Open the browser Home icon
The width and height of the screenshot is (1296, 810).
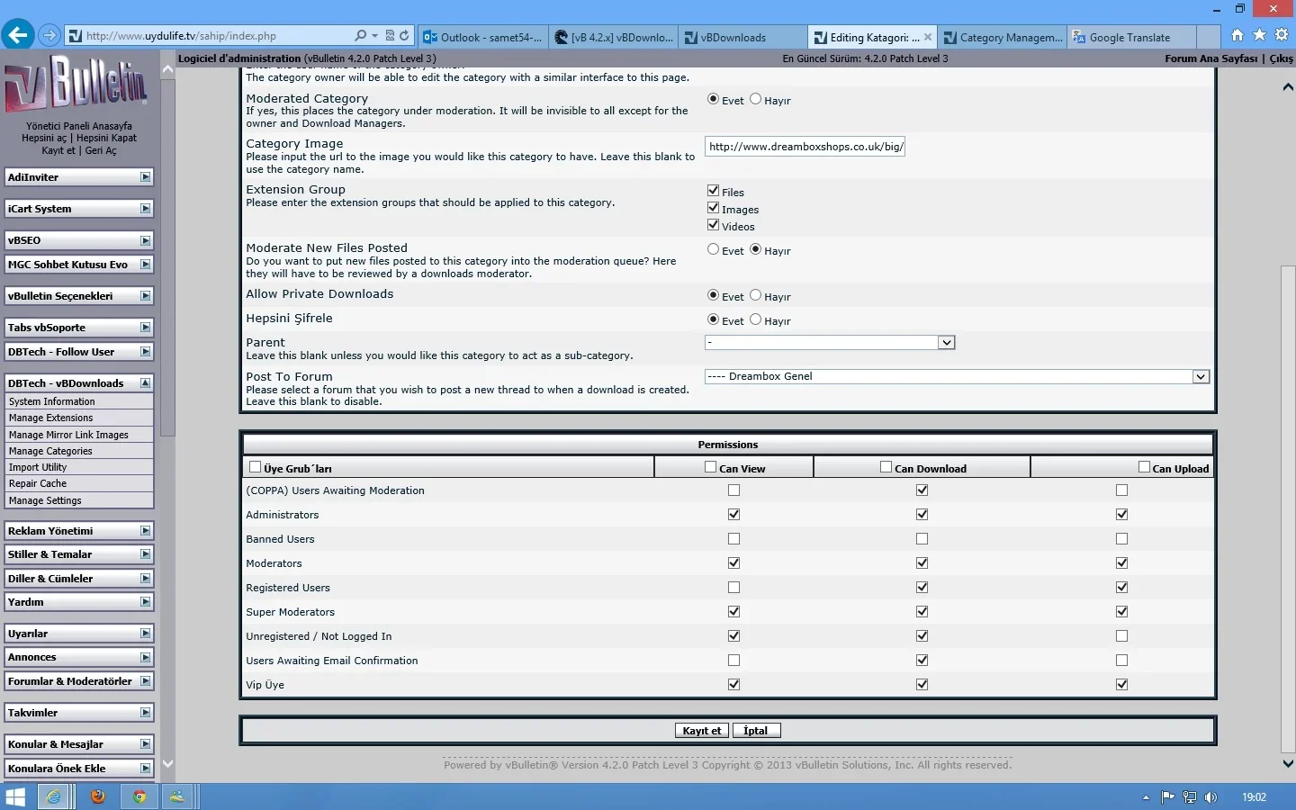pyautogui.click(x=1237, y=35)
